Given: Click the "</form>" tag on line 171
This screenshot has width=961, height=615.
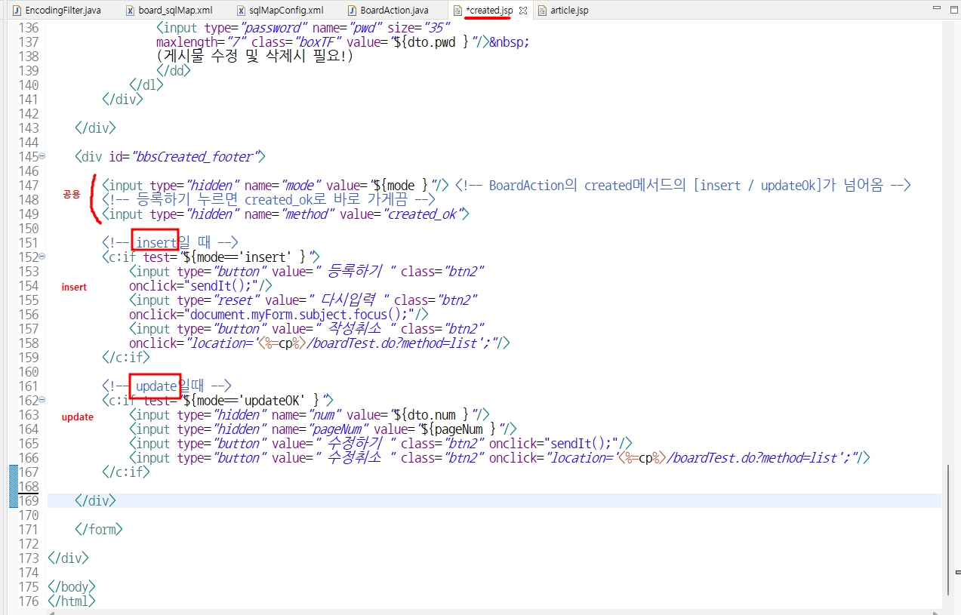Looking at the screenshot, I should (99, 530).
